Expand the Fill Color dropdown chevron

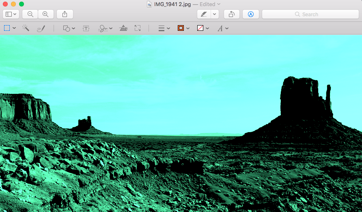pos(207,28)
